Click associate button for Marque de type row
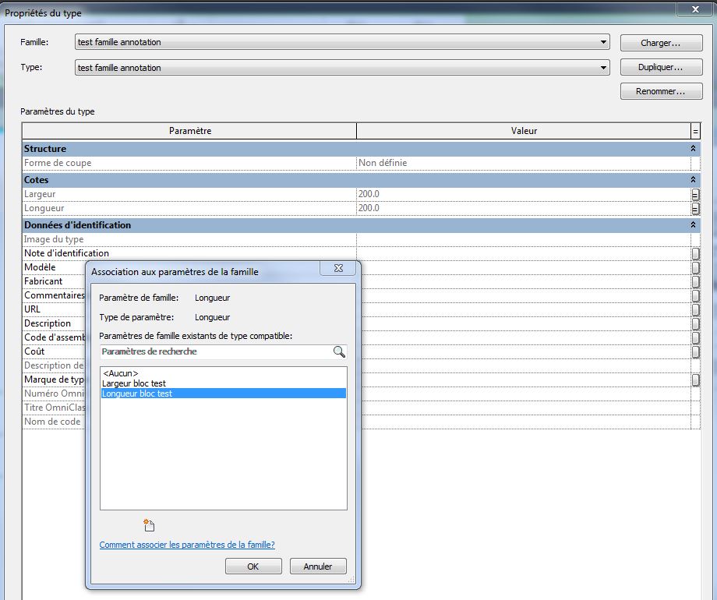 click(695, 380)
